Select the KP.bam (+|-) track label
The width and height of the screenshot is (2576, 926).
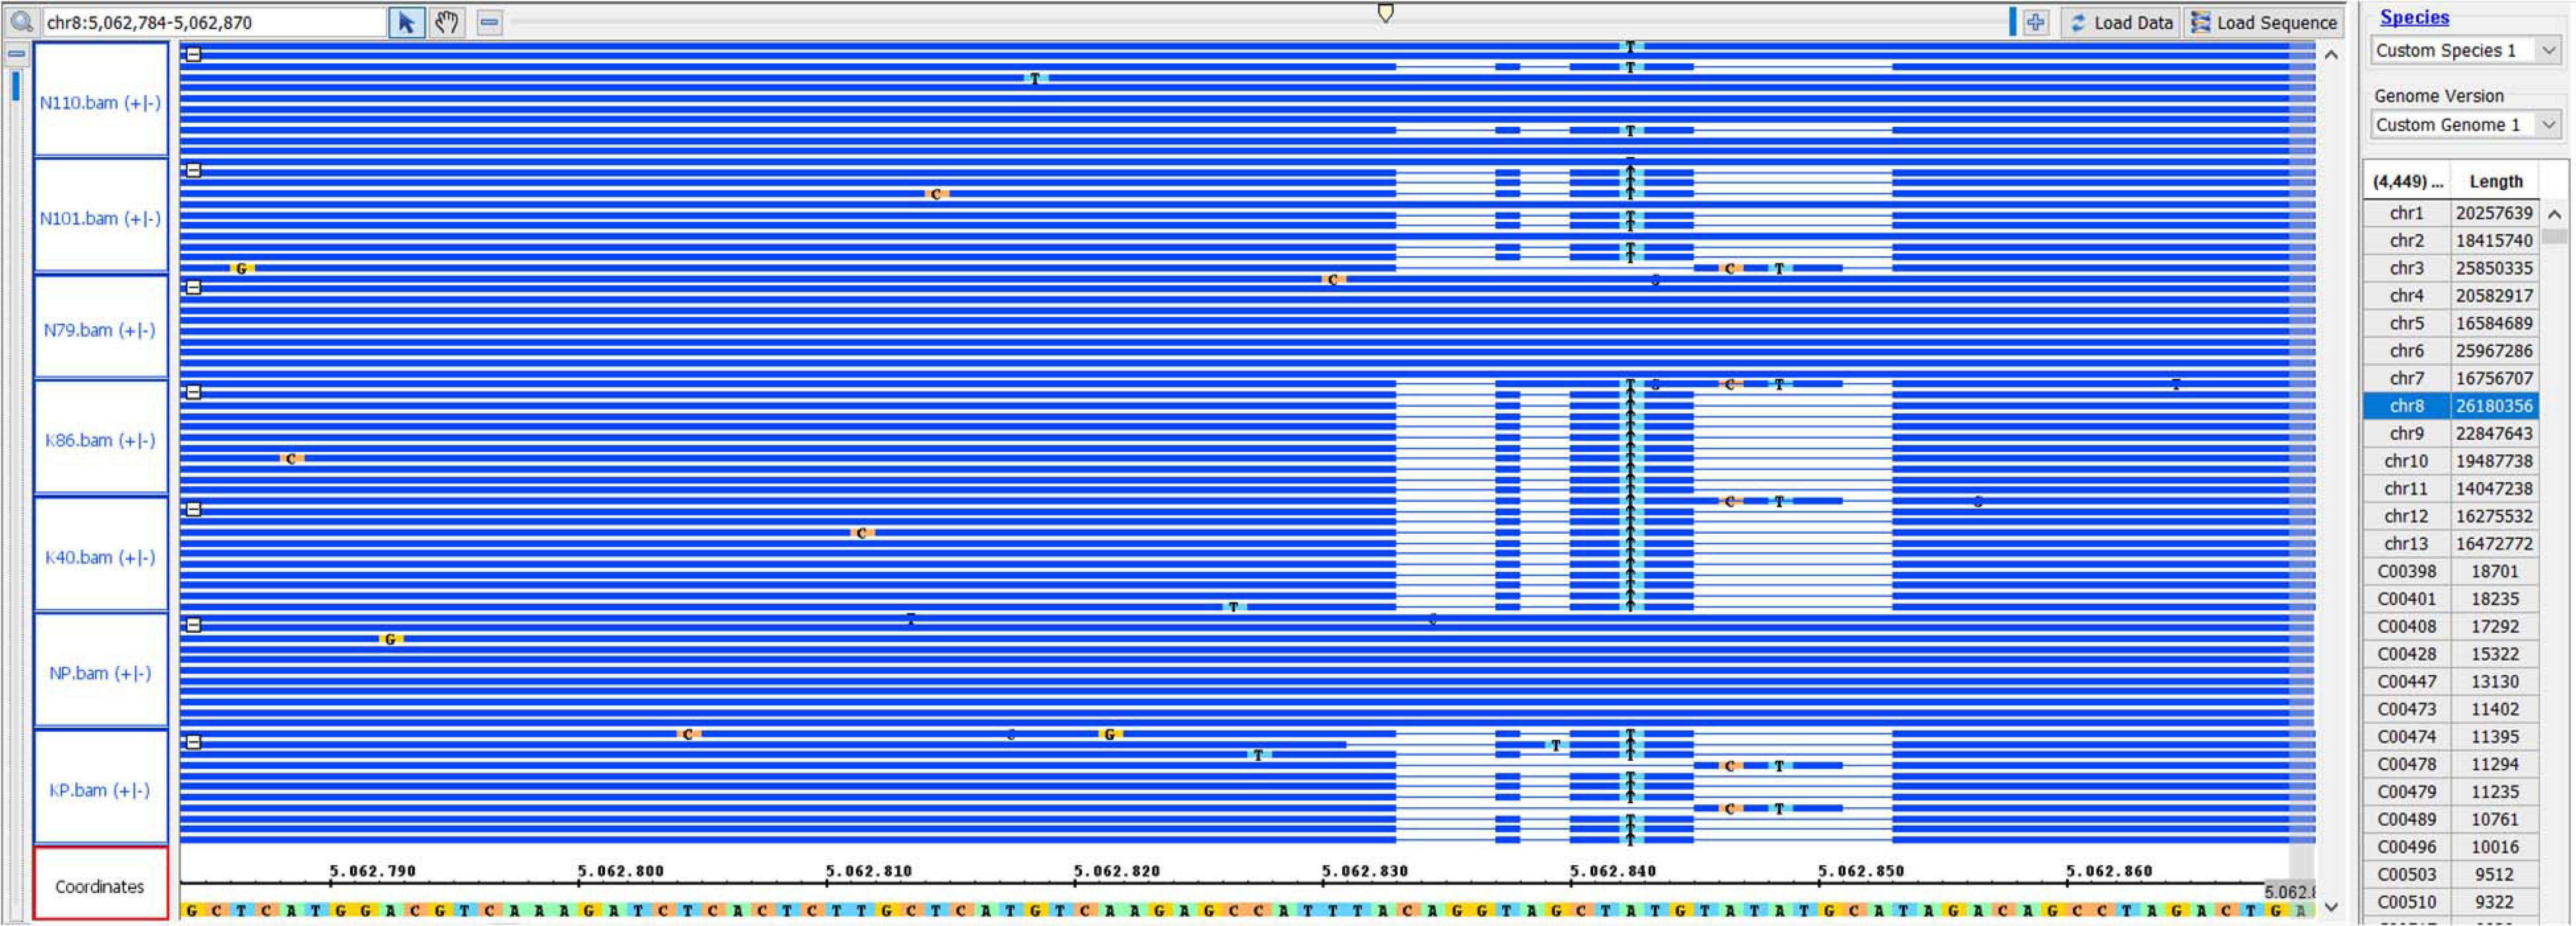coord(100,788)
